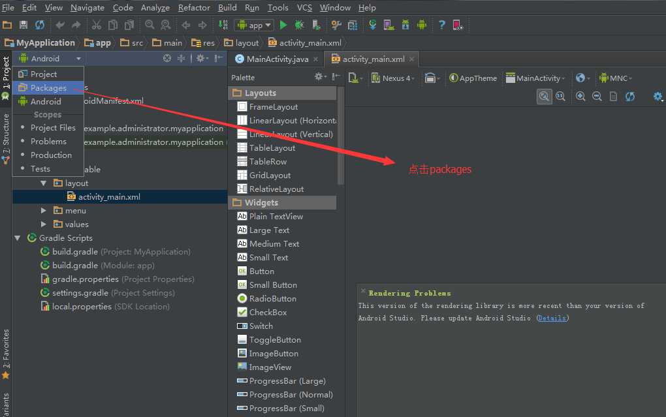Image resolution: width=666 pixels, height=417 pixels.
Task: Redo action using toolbar arrow
Action: click(x=76, y=25)
